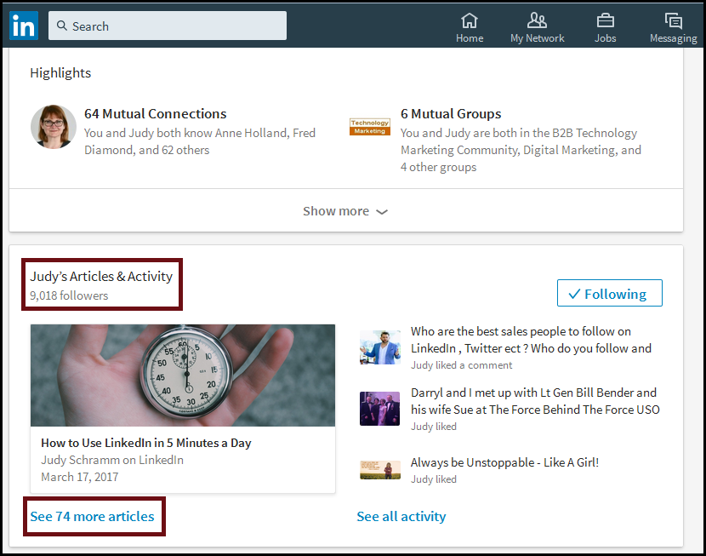Click the search magnifier icon
The width and height of the screenshot is (706, 556).
[x=62, y=26]
